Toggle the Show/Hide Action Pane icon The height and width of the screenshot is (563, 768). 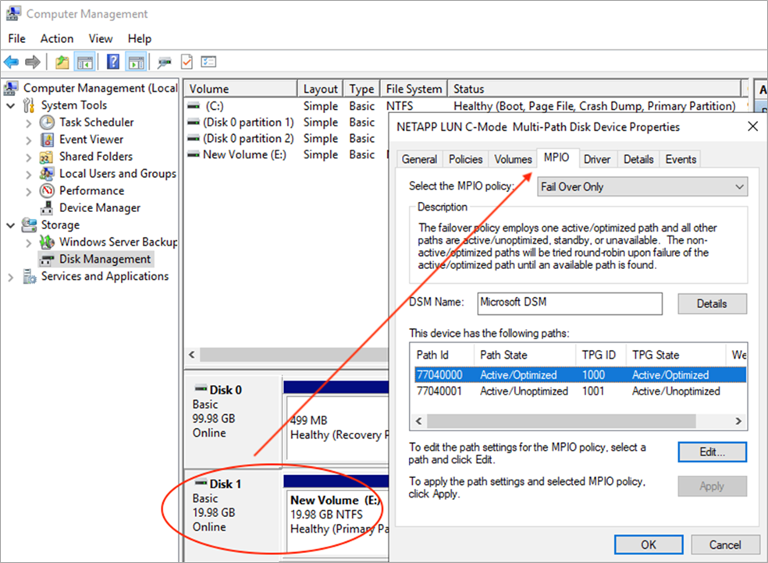pos(136,62)
